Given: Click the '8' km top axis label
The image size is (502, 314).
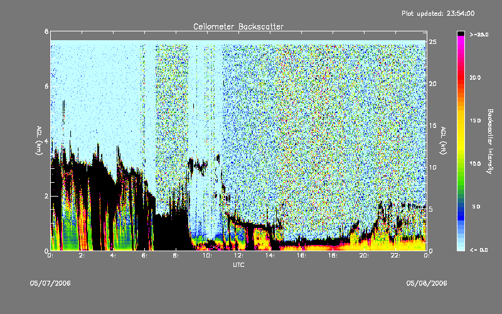Looking at the screenshot, I should click(x=46, y=31).
